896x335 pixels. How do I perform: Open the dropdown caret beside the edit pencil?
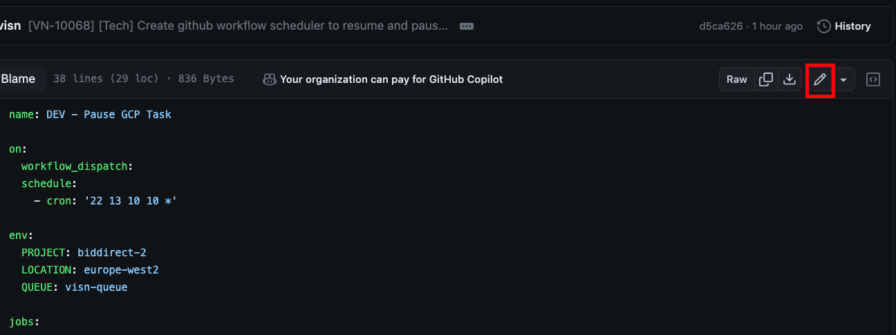pos(843,79)
